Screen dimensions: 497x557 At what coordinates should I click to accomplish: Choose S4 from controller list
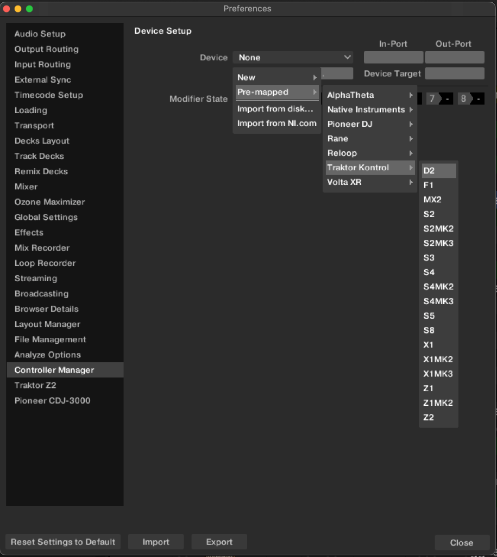[x=439, y=272]
